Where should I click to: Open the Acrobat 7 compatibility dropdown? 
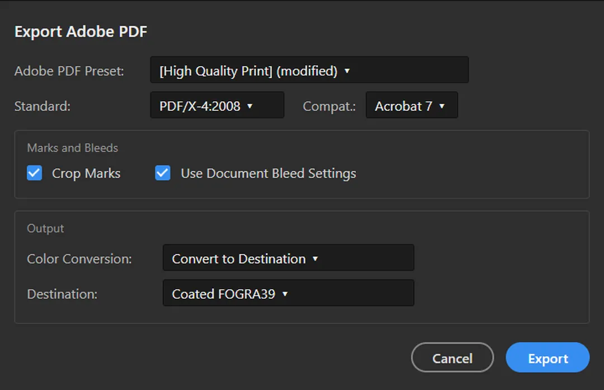click(x=412, y=105)
